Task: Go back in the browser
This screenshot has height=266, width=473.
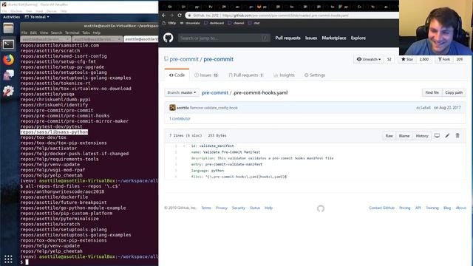Action: pyautogui.click(x=164, y=15)
